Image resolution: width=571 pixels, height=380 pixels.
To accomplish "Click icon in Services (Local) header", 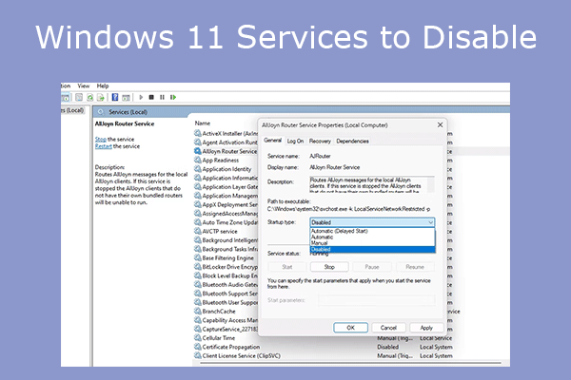I will pyautogui.click(x=101, y=112).
